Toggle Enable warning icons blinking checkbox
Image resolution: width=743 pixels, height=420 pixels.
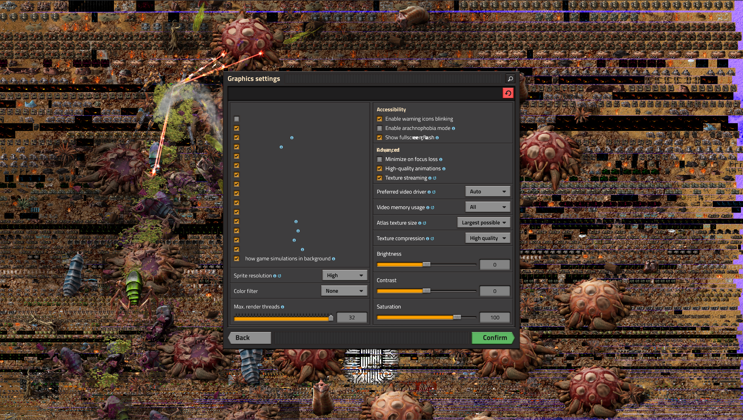tap(380, 119)
